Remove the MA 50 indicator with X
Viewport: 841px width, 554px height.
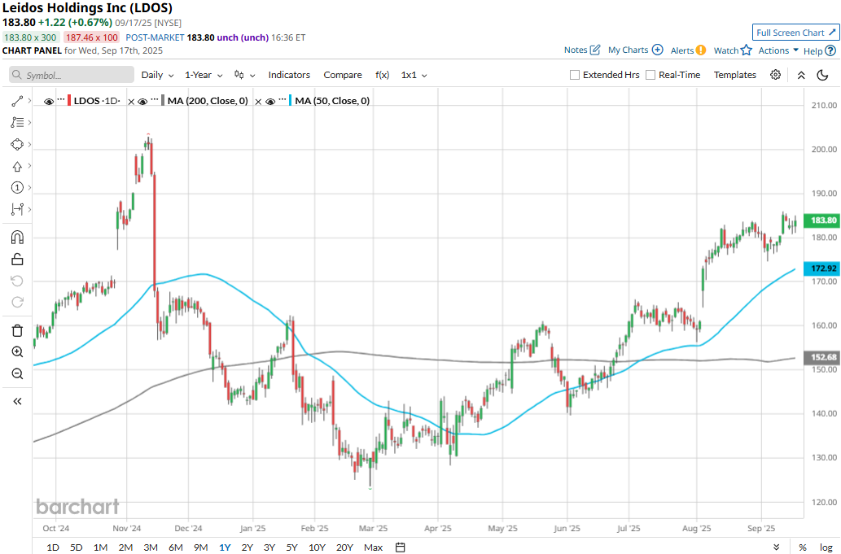pos(258,101)
